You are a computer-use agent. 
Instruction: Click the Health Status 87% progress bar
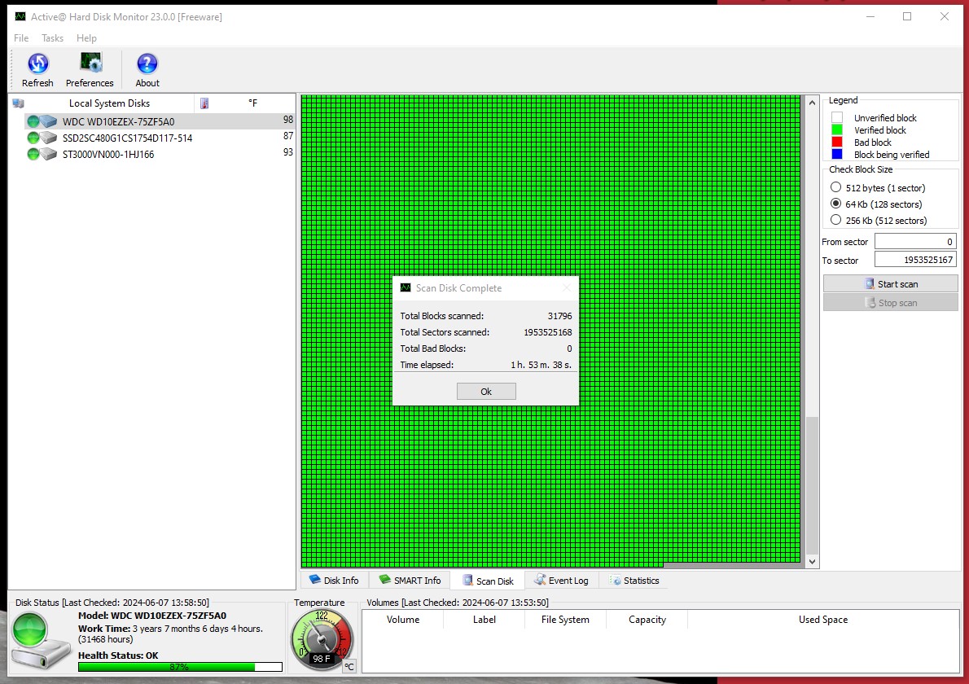(178, 666)
